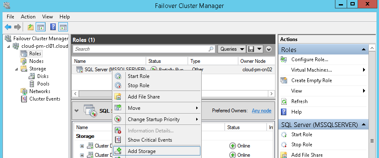Click the roles list horizontal scrollbar left arrow
The height and width of the screenshot is (158, 379).
pyautogui.click(x=75, y=93)
